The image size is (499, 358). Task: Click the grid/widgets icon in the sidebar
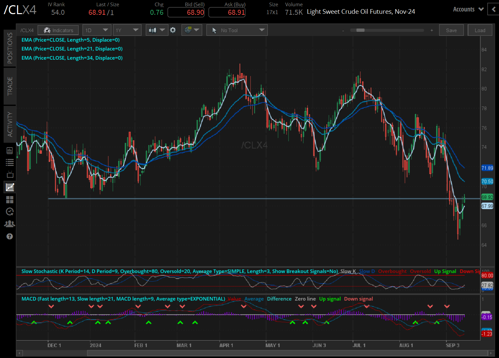coord(10,200)
